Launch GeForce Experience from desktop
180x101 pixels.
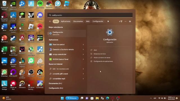(x=13, y=5)
